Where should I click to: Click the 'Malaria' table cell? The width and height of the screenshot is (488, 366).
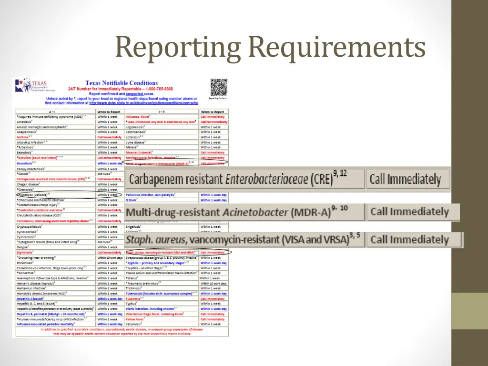(162, 148)
